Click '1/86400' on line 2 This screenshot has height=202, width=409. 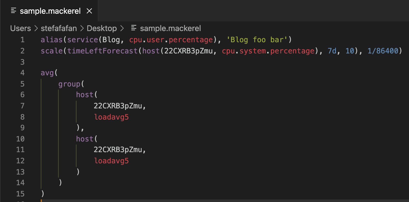[383, 51]
